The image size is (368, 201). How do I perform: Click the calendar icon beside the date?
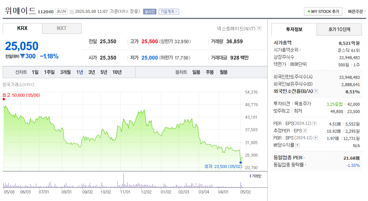(72, 12)
